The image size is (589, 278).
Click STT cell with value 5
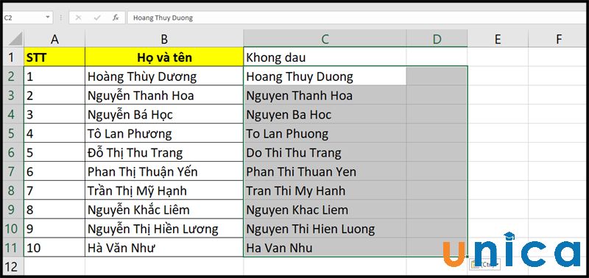pos(54,152)
